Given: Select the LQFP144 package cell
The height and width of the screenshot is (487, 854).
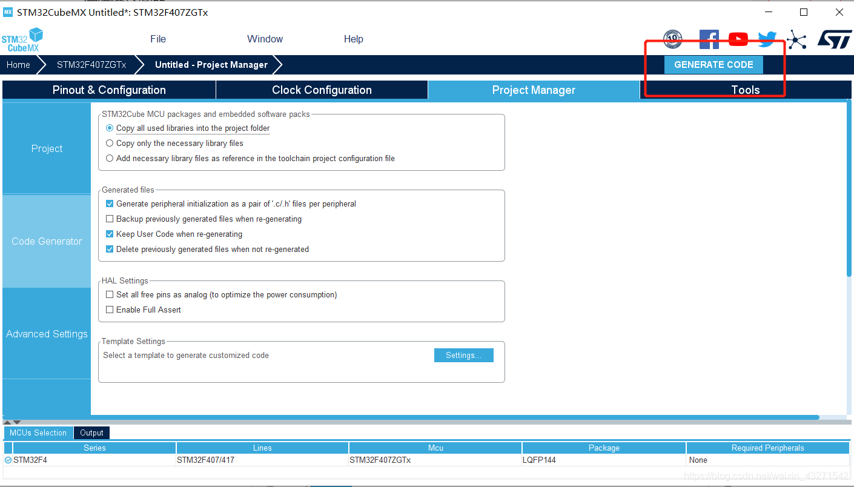Looking at the screenshot, I should [604, 460].
